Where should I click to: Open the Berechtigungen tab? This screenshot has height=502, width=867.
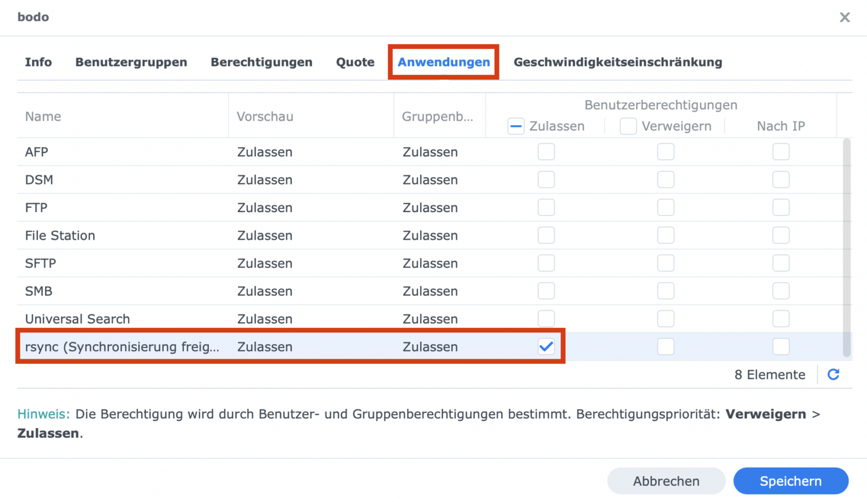tap(261, 62)
